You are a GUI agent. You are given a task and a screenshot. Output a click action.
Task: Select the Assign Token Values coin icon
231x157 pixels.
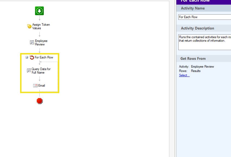[29, 26]
